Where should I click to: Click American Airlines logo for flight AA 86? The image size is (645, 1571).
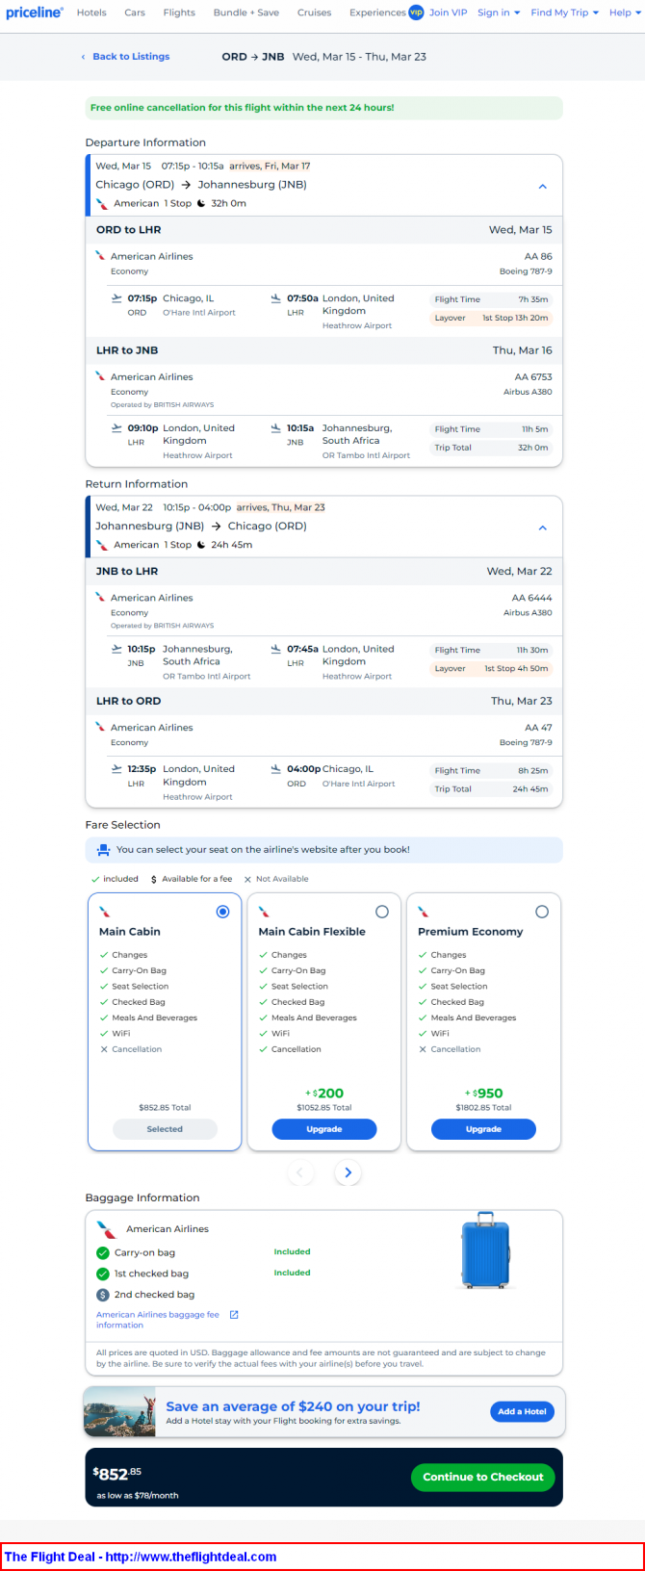100,256
